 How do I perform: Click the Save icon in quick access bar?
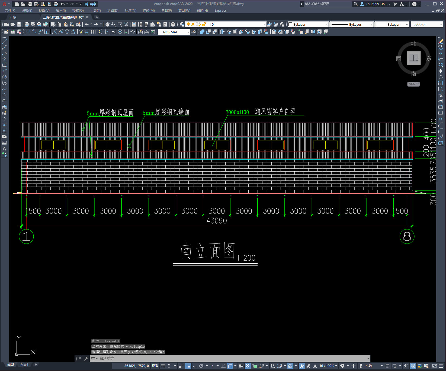(x=30, y=4)
